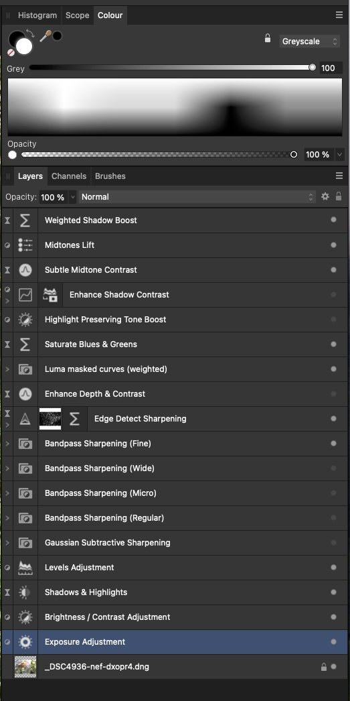Expand the Bandpass Sharpening (Fine) group

pyautogui.click(x=7, y=444)
